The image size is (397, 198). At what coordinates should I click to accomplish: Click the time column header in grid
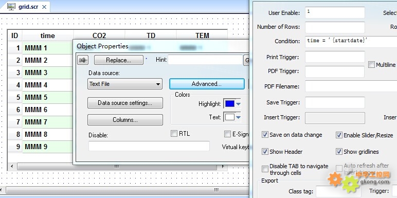48,35
